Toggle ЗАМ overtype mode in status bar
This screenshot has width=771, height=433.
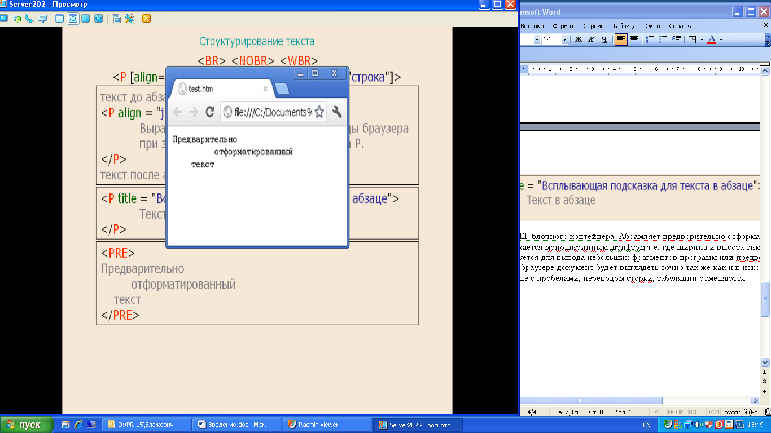pos(713,412)
